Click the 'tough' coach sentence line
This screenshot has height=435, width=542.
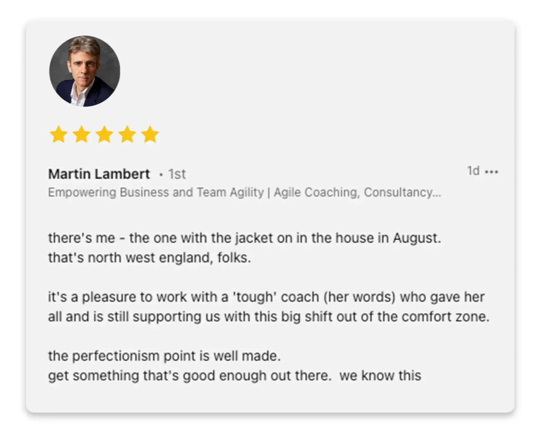pos(266,297)
